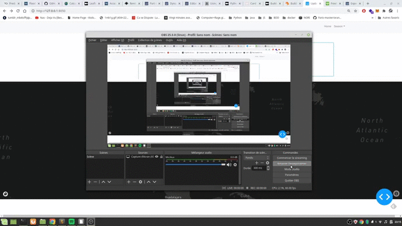Enable Mode studio
The width and height of the screenshot is (402, 226).
tap(292, 169)
